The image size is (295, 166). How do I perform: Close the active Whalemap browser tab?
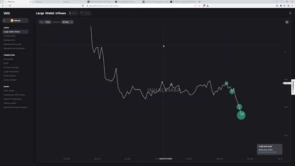point(30,2)
